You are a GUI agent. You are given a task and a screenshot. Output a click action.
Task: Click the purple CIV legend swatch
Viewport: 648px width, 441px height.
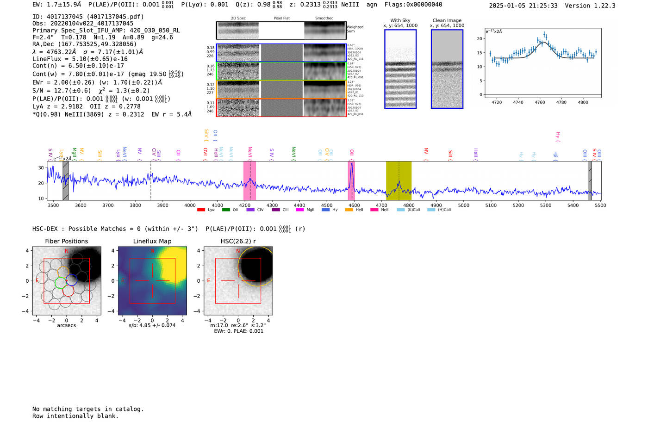click(250, 210)
